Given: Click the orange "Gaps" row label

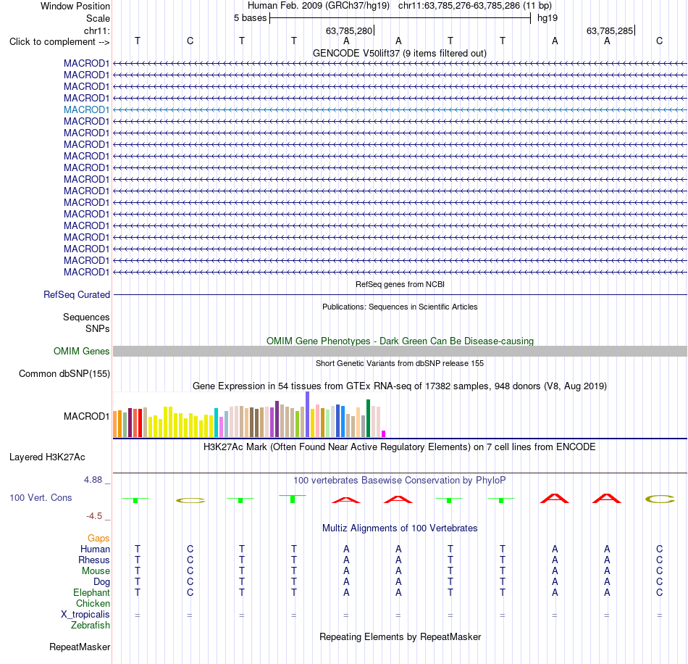Looking at the screenshot, I should click(x=98, y=539).
